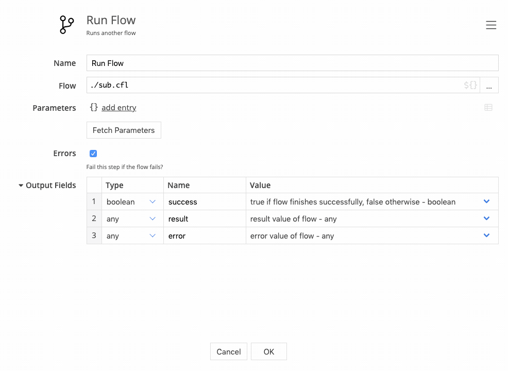Click the Type column header
Screen dimensions: 508x371
132,185
